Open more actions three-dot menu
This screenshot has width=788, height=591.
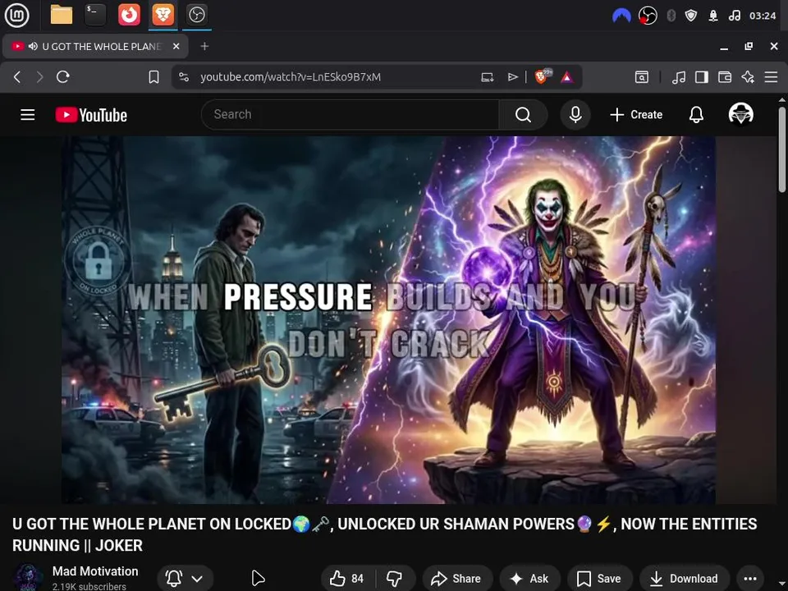pos(749,579)
